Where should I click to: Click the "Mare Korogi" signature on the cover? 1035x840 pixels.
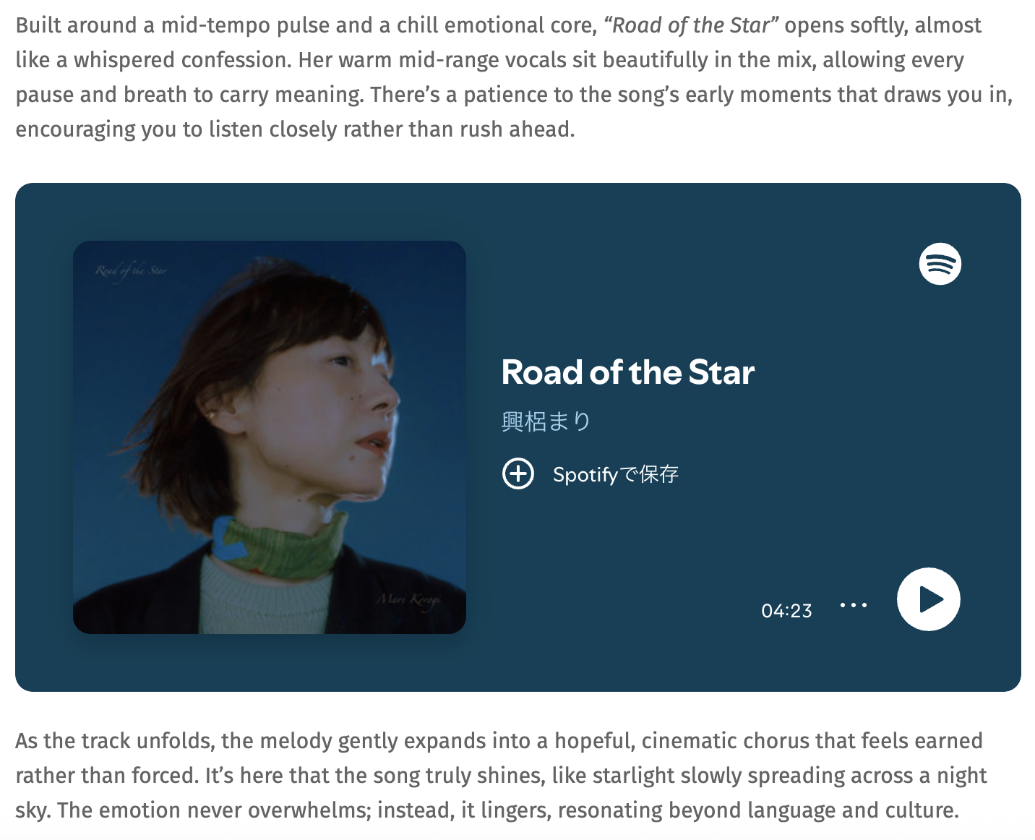click(x=408, y=599)
